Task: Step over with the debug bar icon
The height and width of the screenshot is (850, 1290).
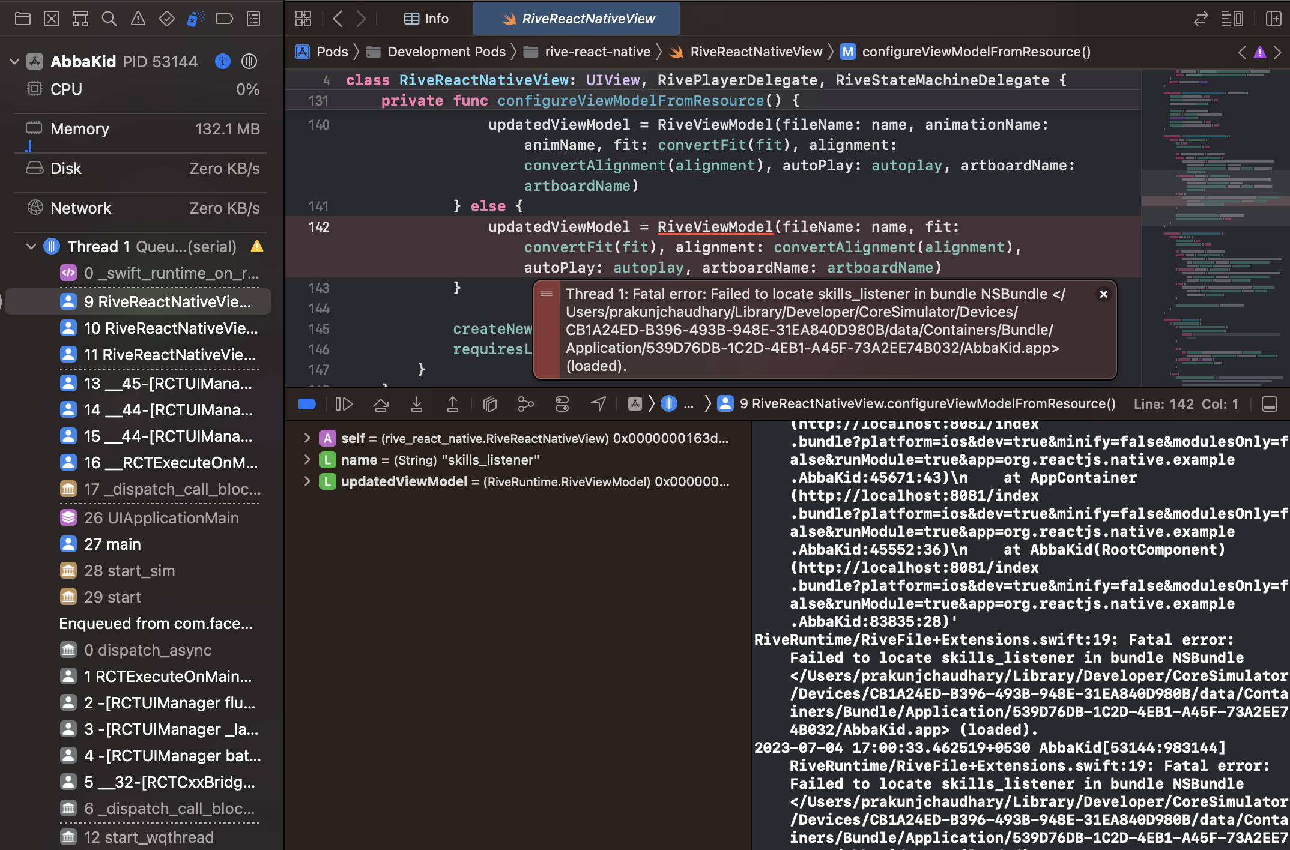Action: tap(381, 404)
